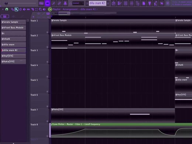The width and height of the screenshot is (192, 144).
Task: Select the Zoom magnifier tool
Action: coord(40,9)
